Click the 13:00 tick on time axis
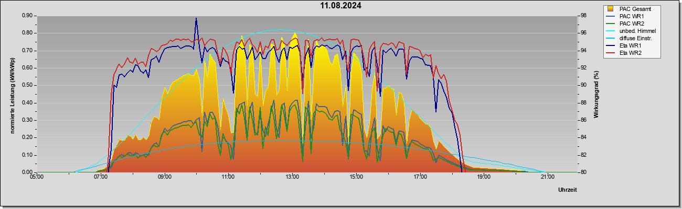Screen dimensions: 682x209 click(292, 177)
